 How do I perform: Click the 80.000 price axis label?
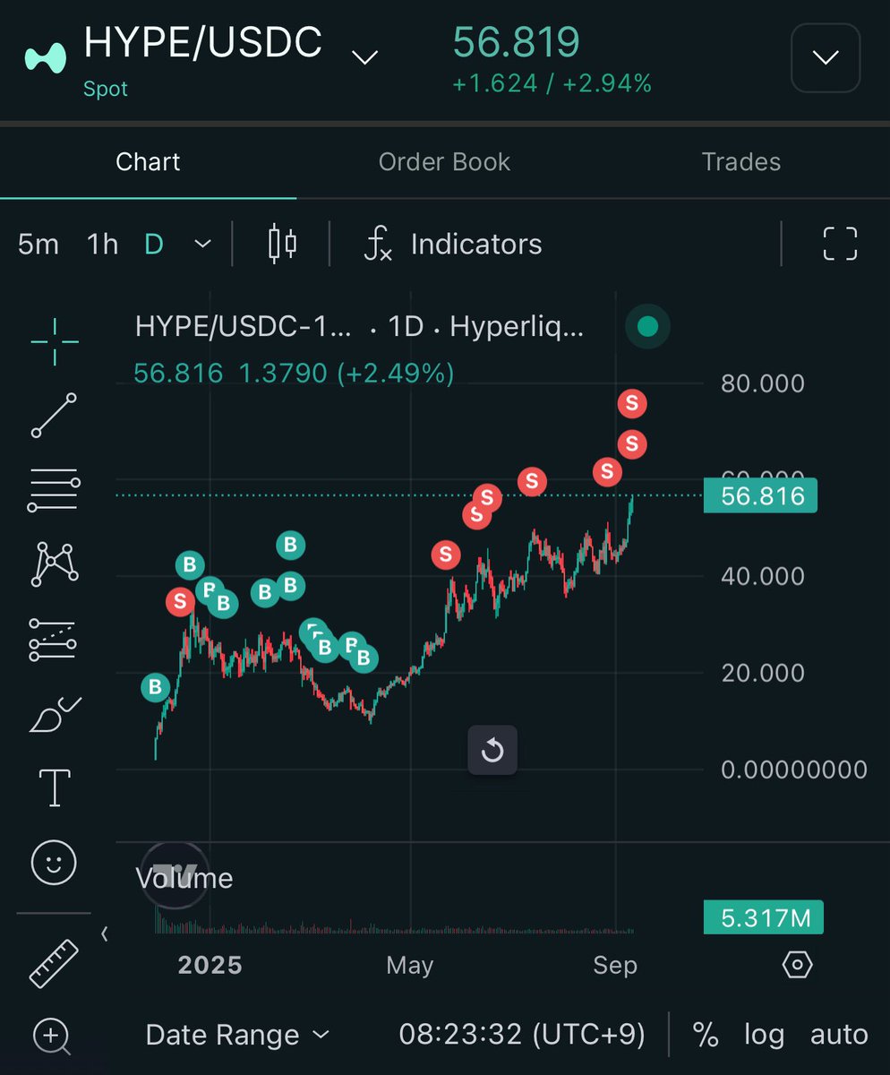point(763,384)
